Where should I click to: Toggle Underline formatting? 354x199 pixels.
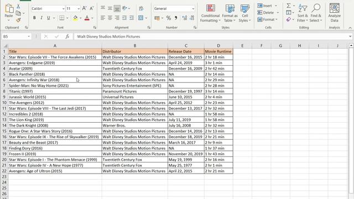point(48,18)
